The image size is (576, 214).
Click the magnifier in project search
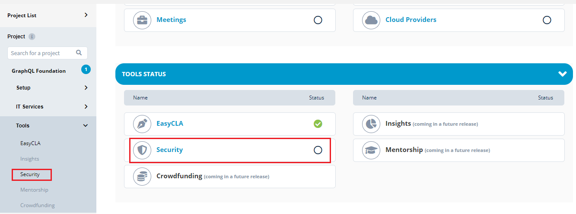click(79, 53)
